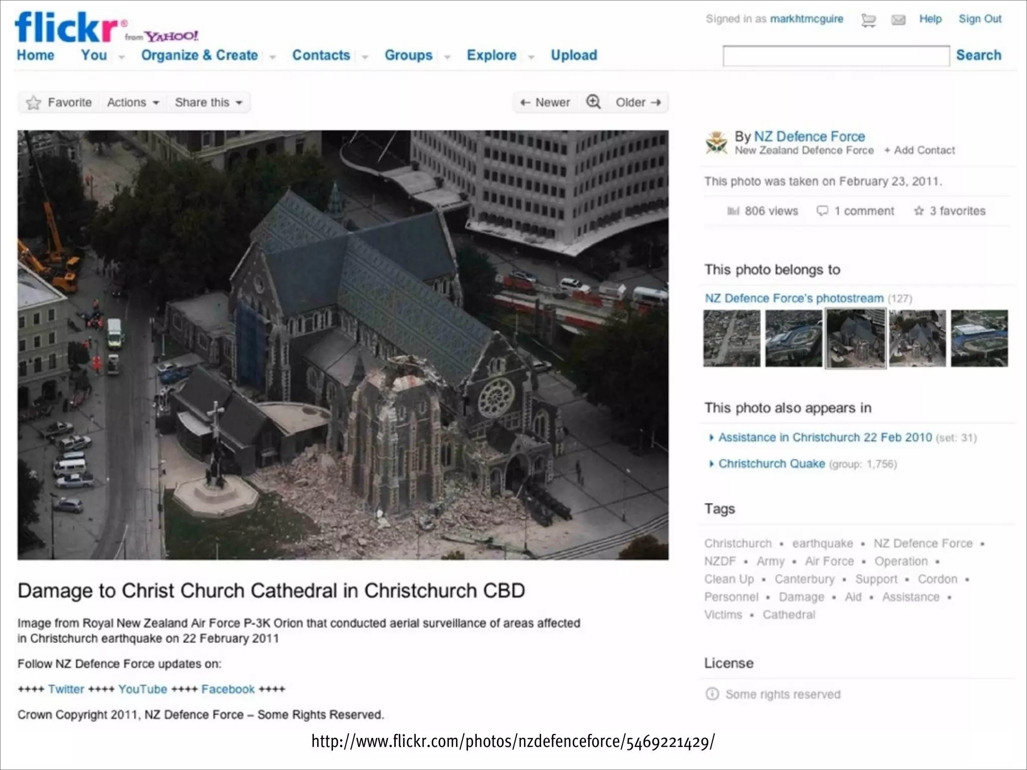Open the Actions dropdown
This screenshot has height=770, width=1027.
pos(133,103)
